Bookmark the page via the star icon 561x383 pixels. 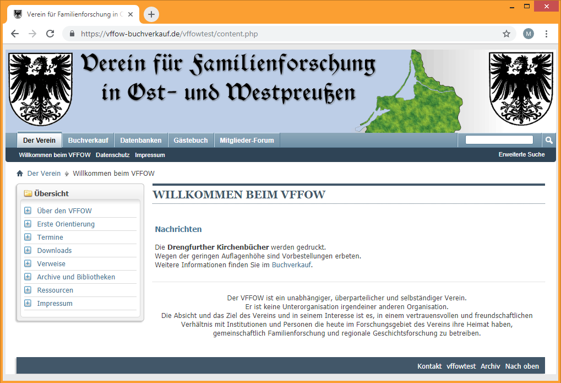tap(506, 34)
